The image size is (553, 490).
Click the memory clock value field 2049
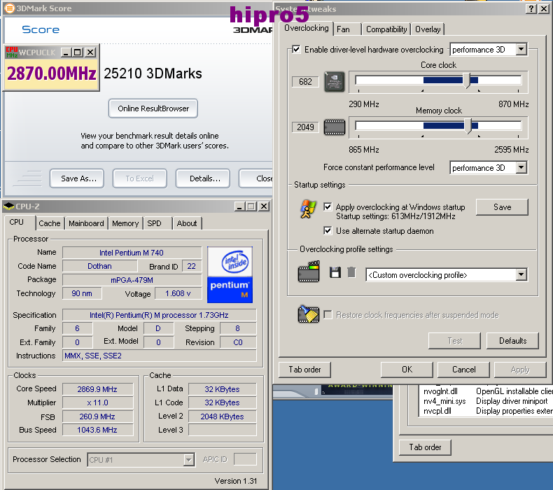305,127
